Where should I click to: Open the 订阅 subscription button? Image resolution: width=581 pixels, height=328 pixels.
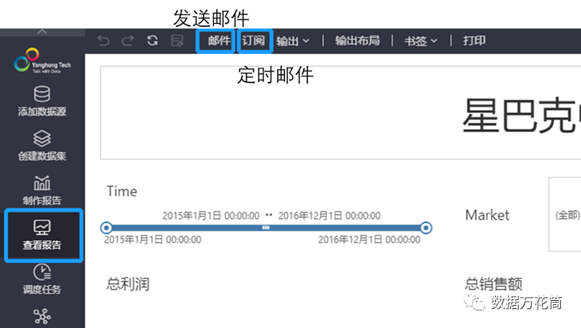coord(253,41)
